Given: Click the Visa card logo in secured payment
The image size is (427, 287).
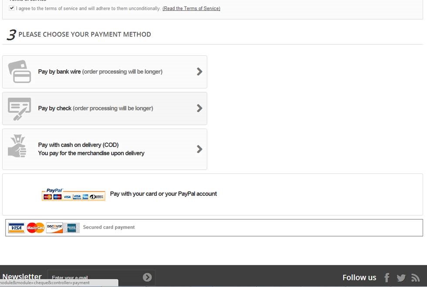Looking at the screenshot, I should pos(17,228).
